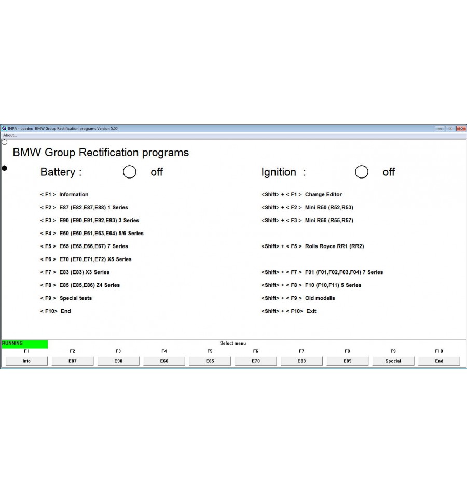Click the E70 button under F6
This screenshot has height=493, width=467.
256,361
